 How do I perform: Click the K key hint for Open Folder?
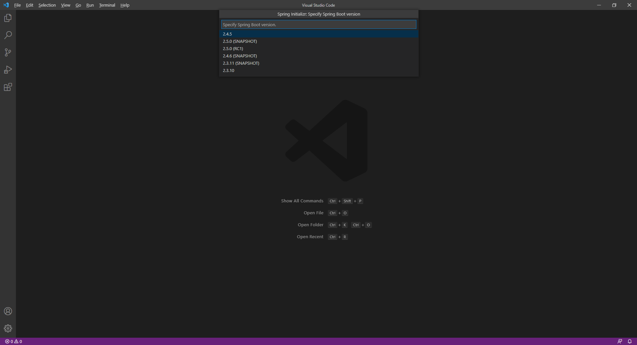click(x=345, y=225)
